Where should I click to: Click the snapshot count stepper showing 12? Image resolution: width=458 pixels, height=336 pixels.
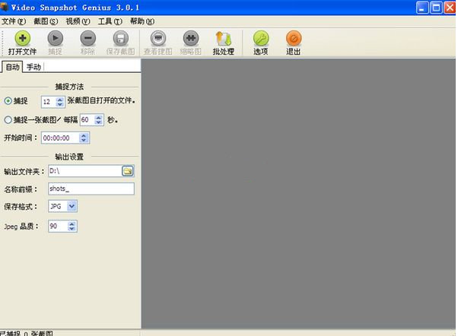(60, 102)
